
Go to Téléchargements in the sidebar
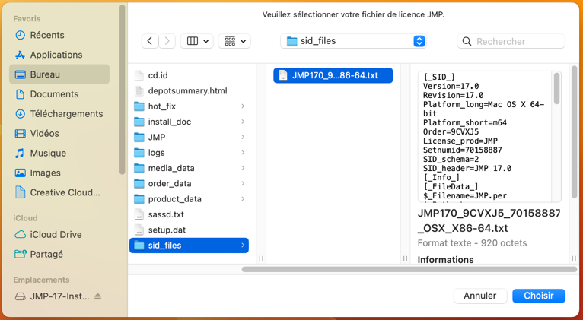click(x=66, y=114)
